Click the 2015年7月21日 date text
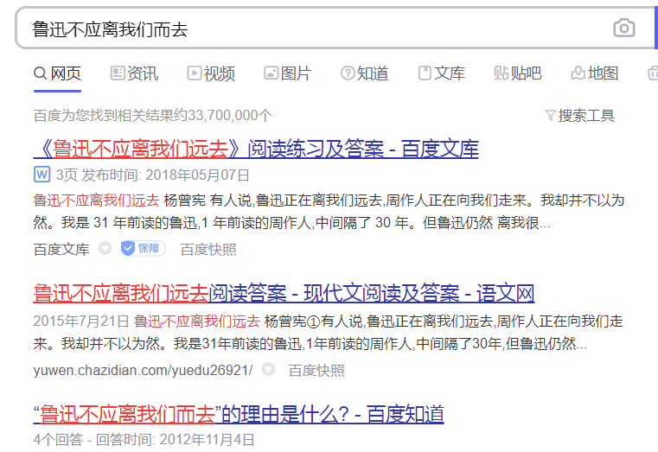Image resolution: width=658 pixels, height=452 pixels. 81,321
